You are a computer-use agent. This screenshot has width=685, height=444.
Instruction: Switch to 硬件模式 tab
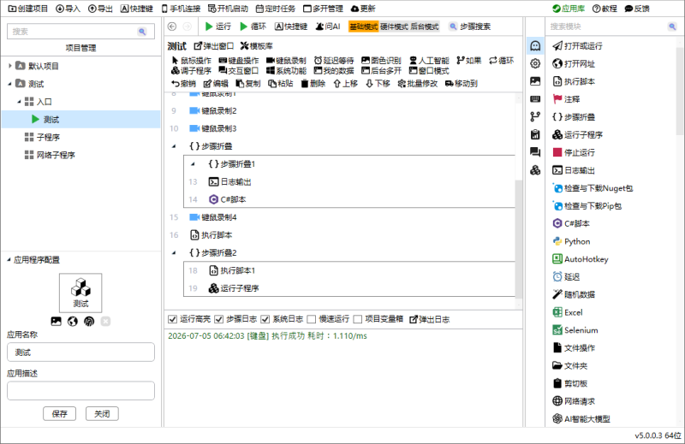394,27
